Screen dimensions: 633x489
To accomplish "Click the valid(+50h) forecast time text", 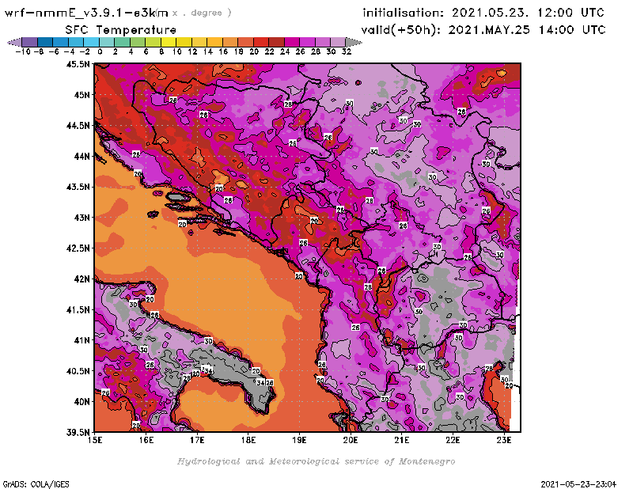I will coord(484,29).
